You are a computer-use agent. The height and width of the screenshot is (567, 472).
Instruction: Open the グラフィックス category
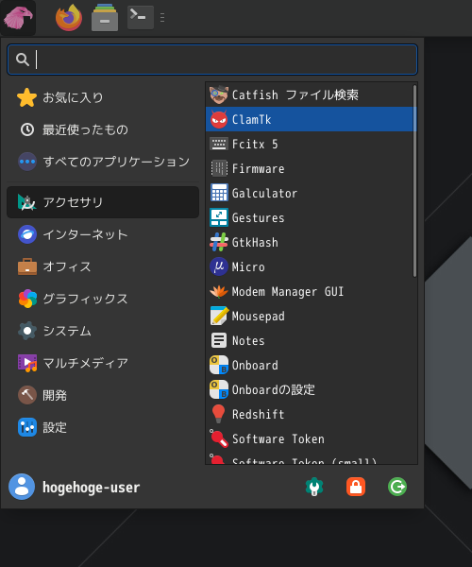pyautogui.click(x=103, y=299)
